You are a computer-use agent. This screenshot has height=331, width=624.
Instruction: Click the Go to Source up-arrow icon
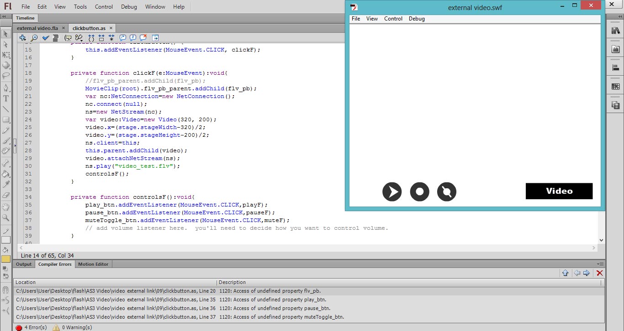pos(565,273)
